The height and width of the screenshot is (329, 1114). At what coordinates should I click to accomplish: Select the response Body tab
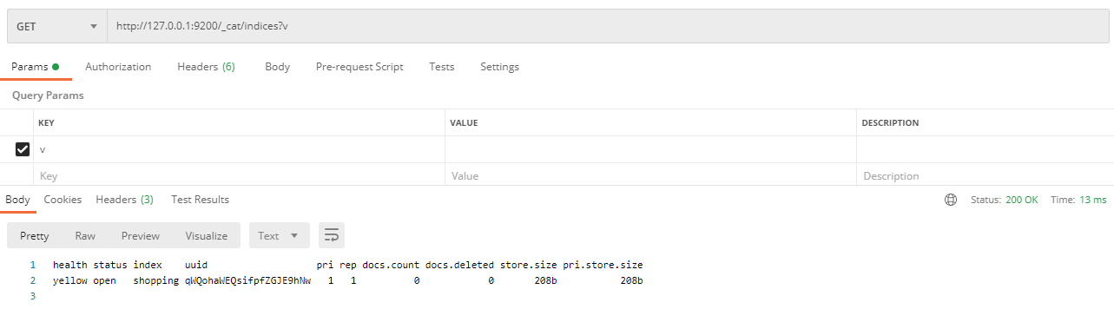click(x=17, y=200)
